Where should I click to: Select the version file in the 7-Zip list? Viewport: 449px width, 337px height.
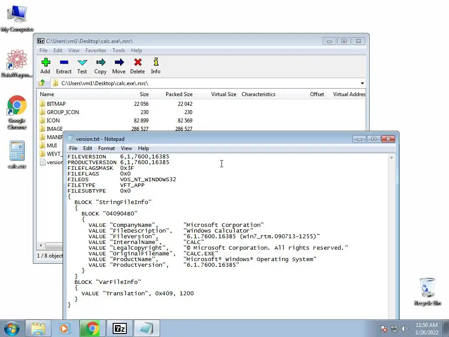pos(51,162)
